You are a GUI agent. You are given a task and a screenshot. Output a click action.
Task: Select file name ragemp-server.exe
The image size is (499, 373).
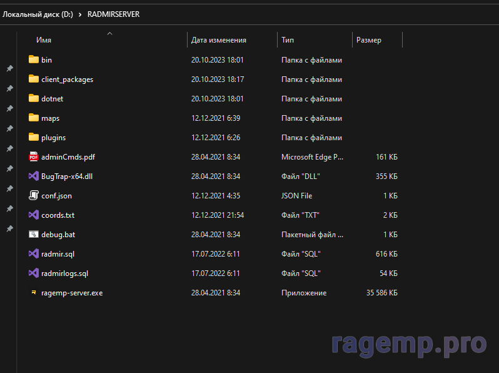(x=72, y=293)
